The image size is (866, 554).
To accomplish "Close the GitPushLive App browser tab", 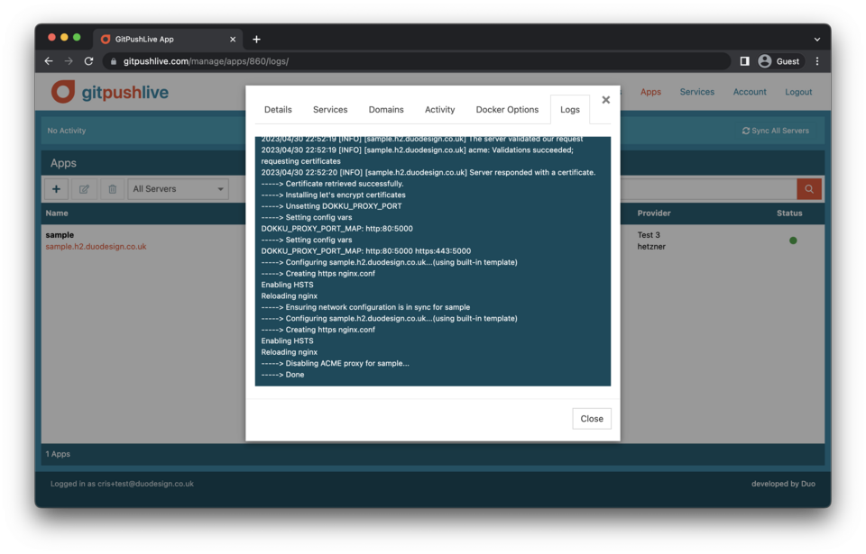I will point(233,39).
